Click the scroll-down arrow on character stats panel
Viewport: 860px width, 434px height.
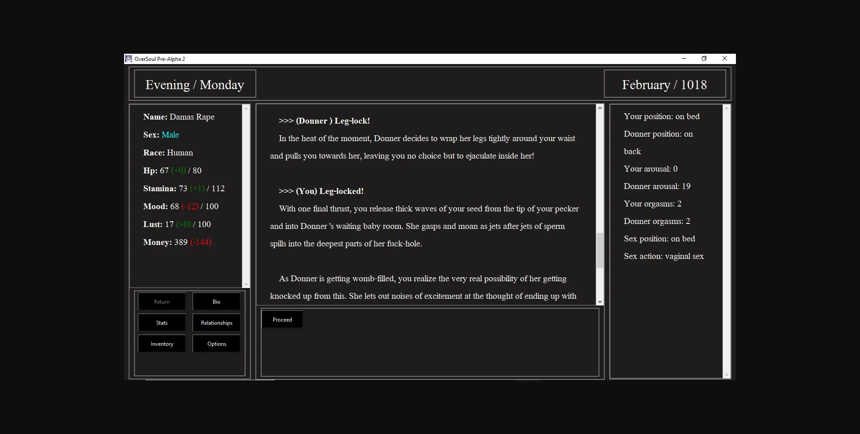[246, 284]
